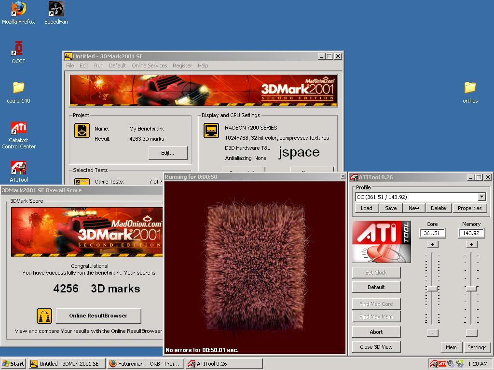
Task: Click the 4256 3D marks score text
Action: tap(96, 289)
